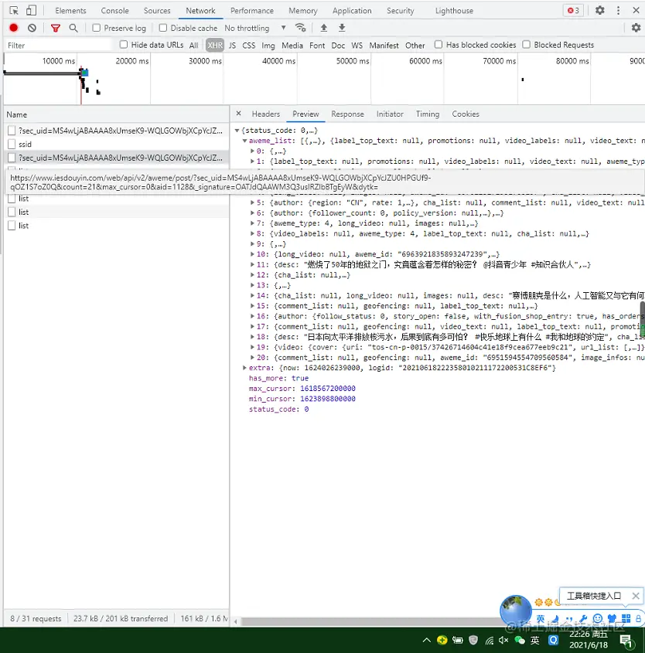The height and width of the screenshot is (653, 645).
Task: Export HAR file with download arrow
Action: (342, 28)
